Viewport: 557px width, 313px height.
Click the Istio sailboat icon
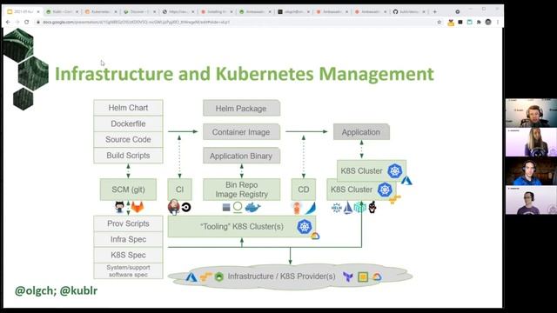(348, 208)
